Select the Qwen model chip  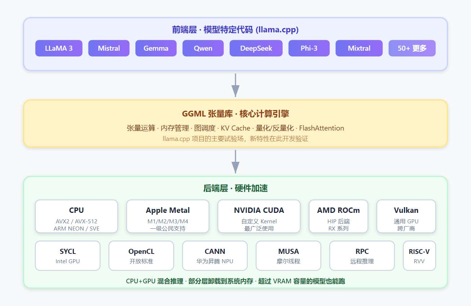tap(203, 48)
